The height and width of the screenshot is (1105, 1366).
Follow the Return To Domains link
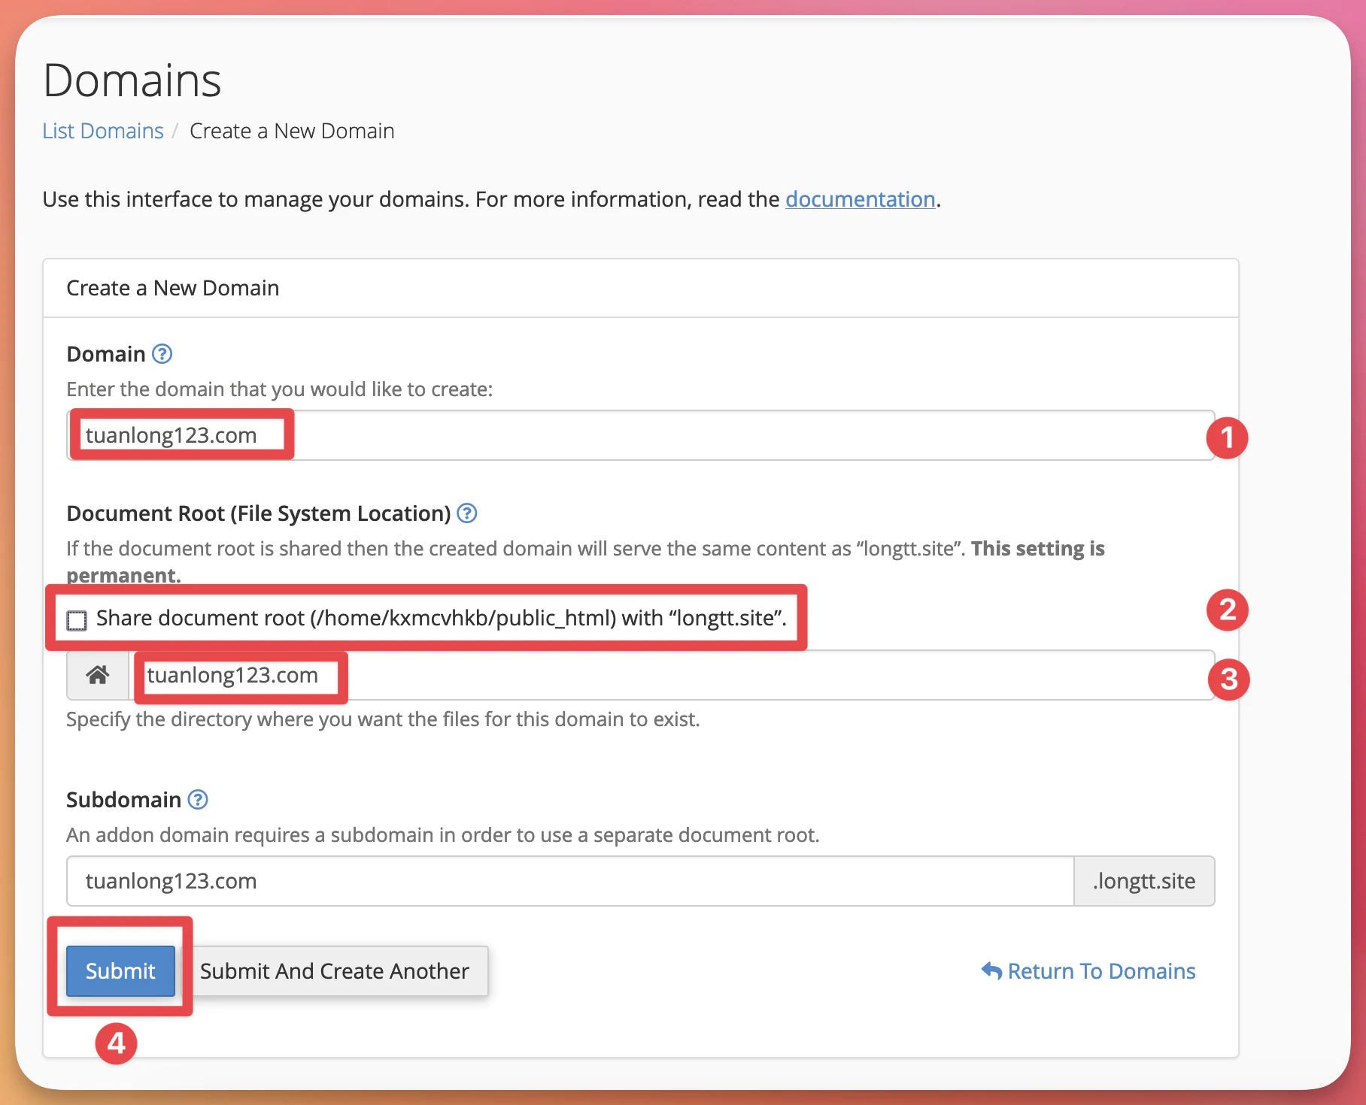[1088, 971]
